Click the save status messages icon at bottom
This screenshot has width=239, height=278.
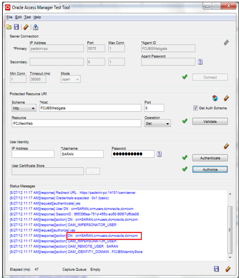tap(216, 269)
